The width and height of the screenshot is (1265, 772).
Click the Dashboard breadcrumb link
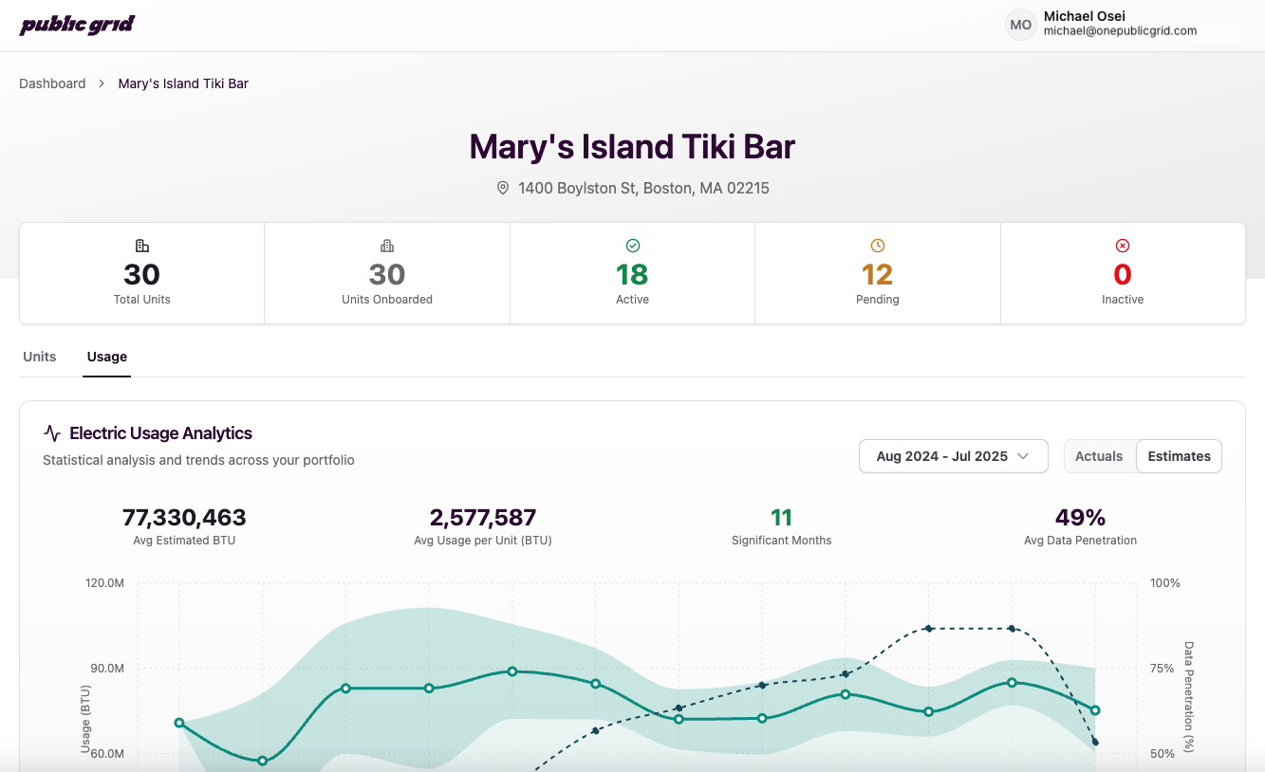[52, 83]
